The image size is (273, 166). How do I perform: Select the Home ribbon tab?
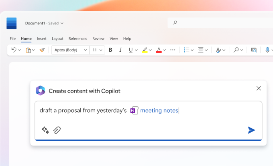pyautogui.click(x=26, y=38)
